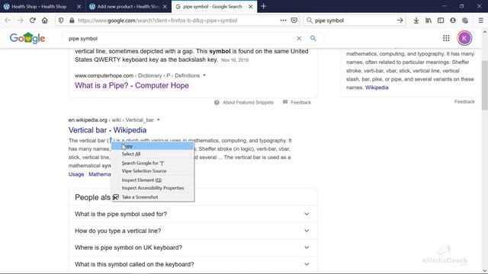Choose Take a Screenshot menu entry
Screen dimensions: 488x274
click(152, 197)
